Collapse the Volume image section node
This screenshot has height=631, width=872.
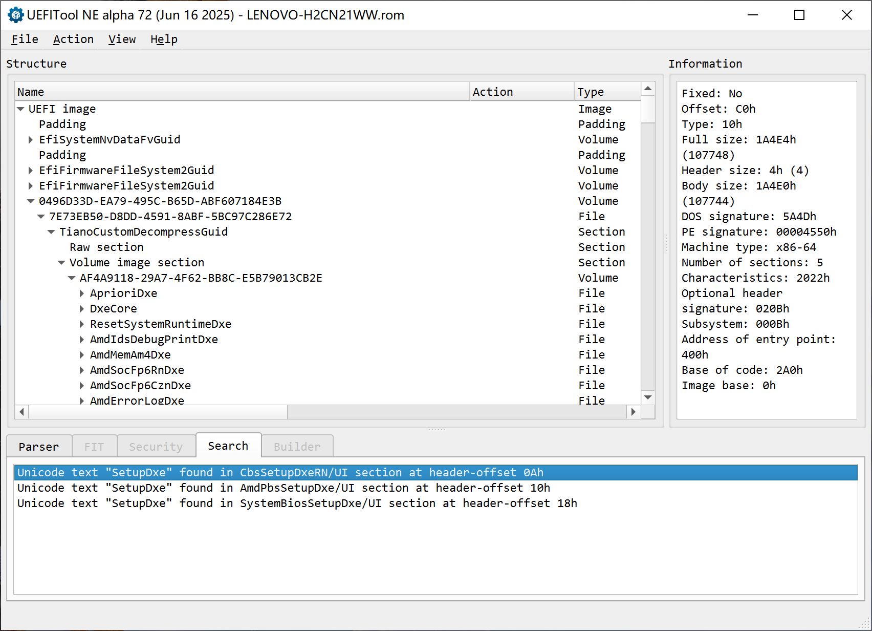click(x=61, y=263)
